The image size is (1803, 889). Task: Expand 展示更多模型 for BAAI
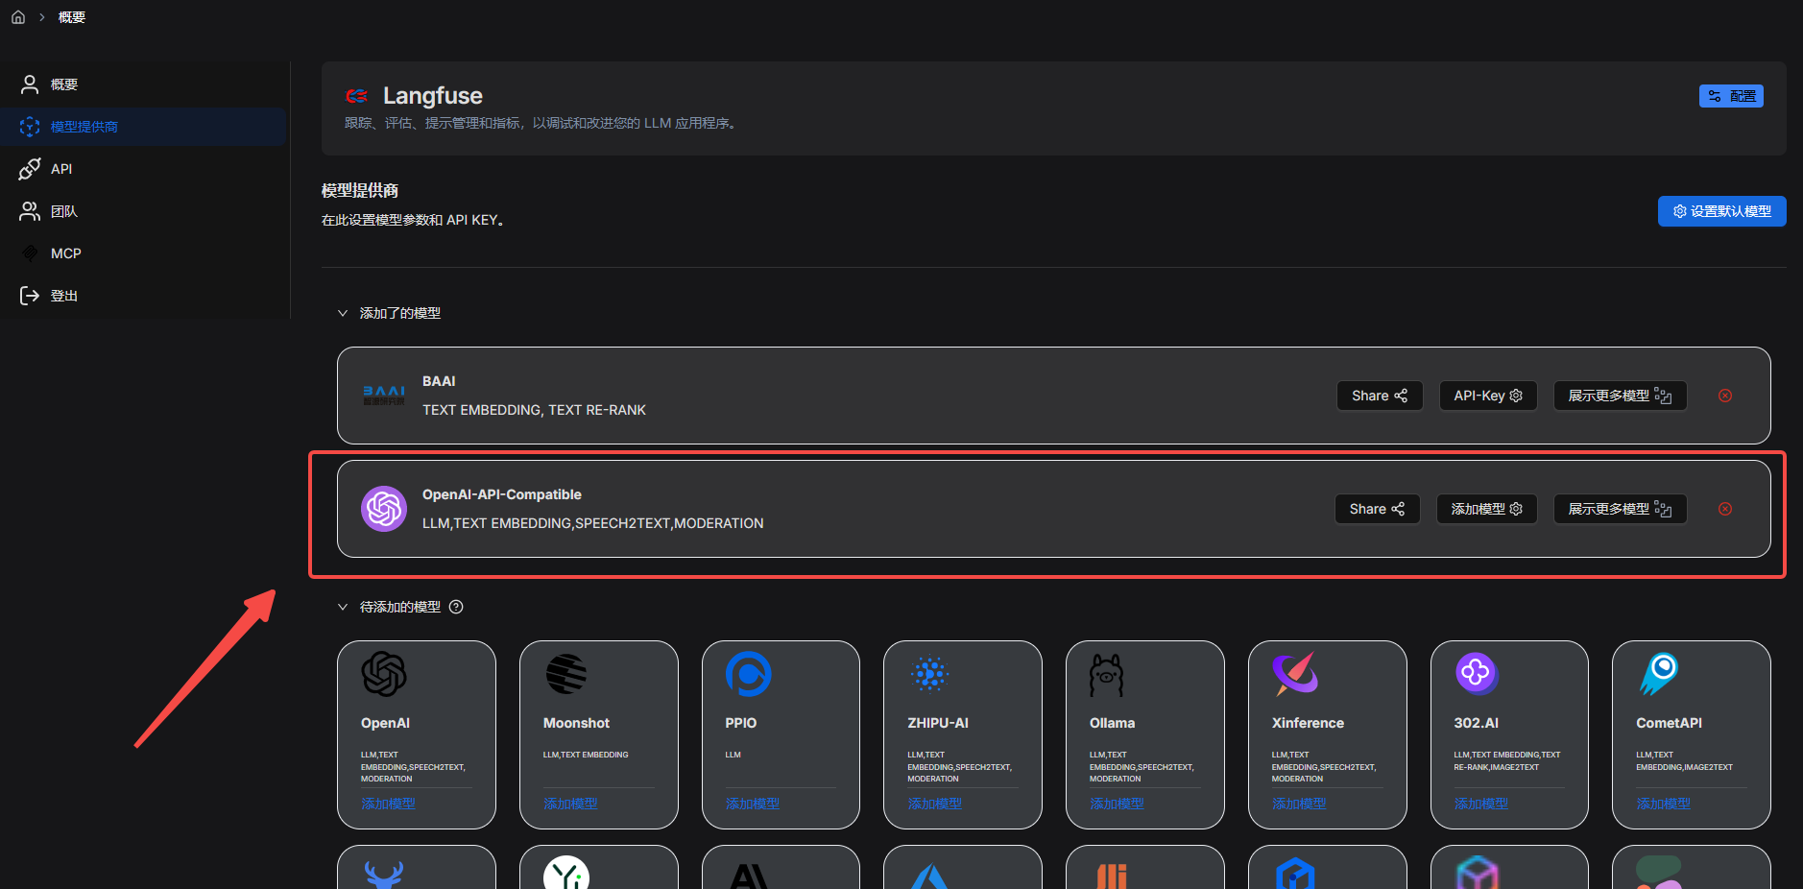[x=1620, y=396]
